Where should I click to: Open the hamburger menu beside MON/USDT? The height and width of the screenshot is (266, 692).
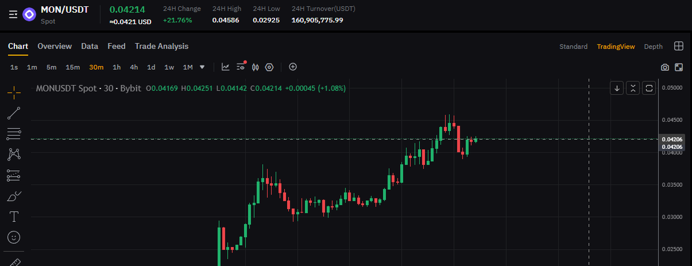[13, 15]
